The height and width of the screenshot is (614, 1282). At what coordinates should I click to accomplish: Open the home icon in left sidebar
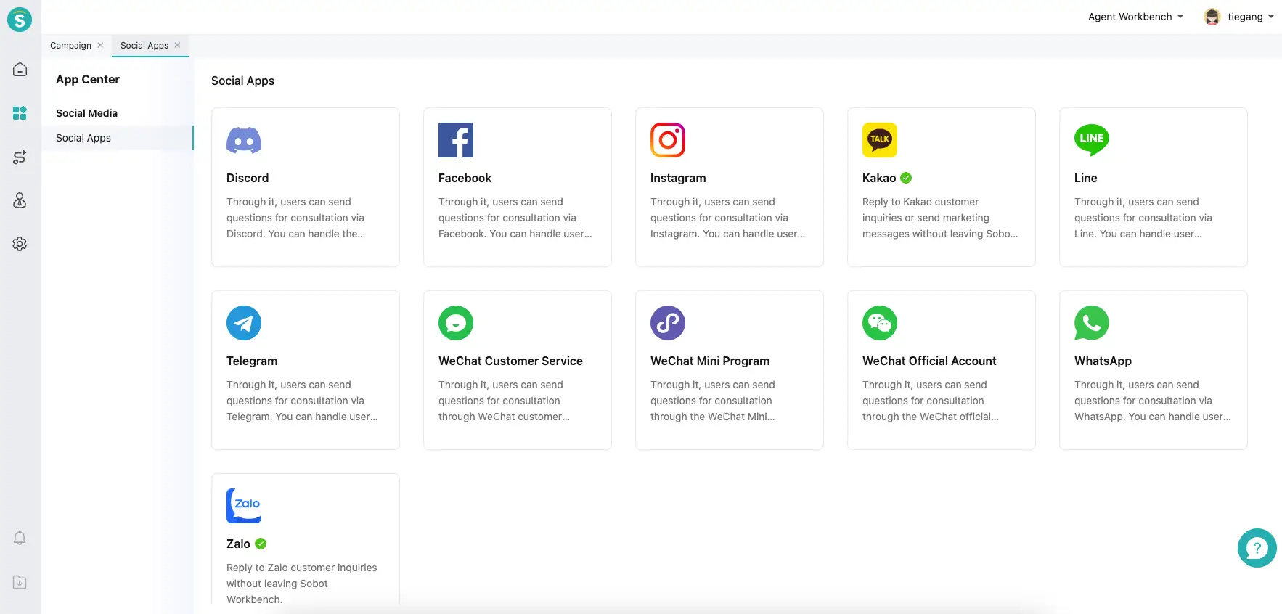tap(20, 70)
